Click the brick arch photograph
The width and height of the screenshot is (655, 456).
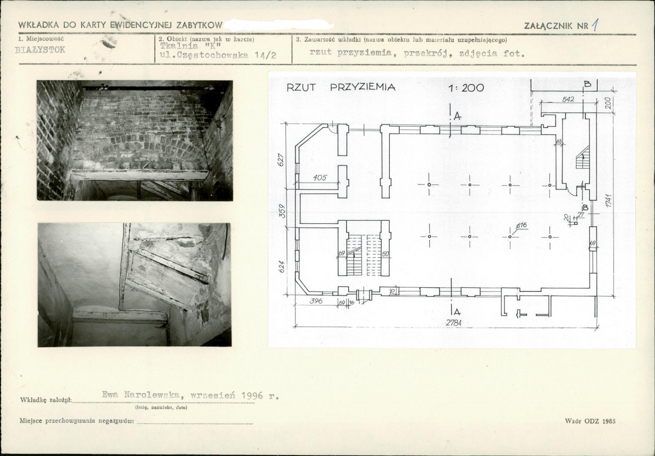click(134, 140)
